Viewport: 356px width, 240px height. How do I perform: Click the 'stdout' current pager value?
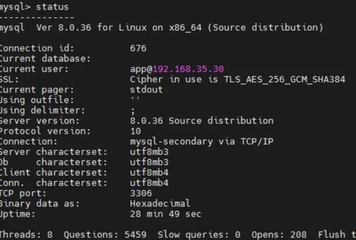click(x=146, y=89)
